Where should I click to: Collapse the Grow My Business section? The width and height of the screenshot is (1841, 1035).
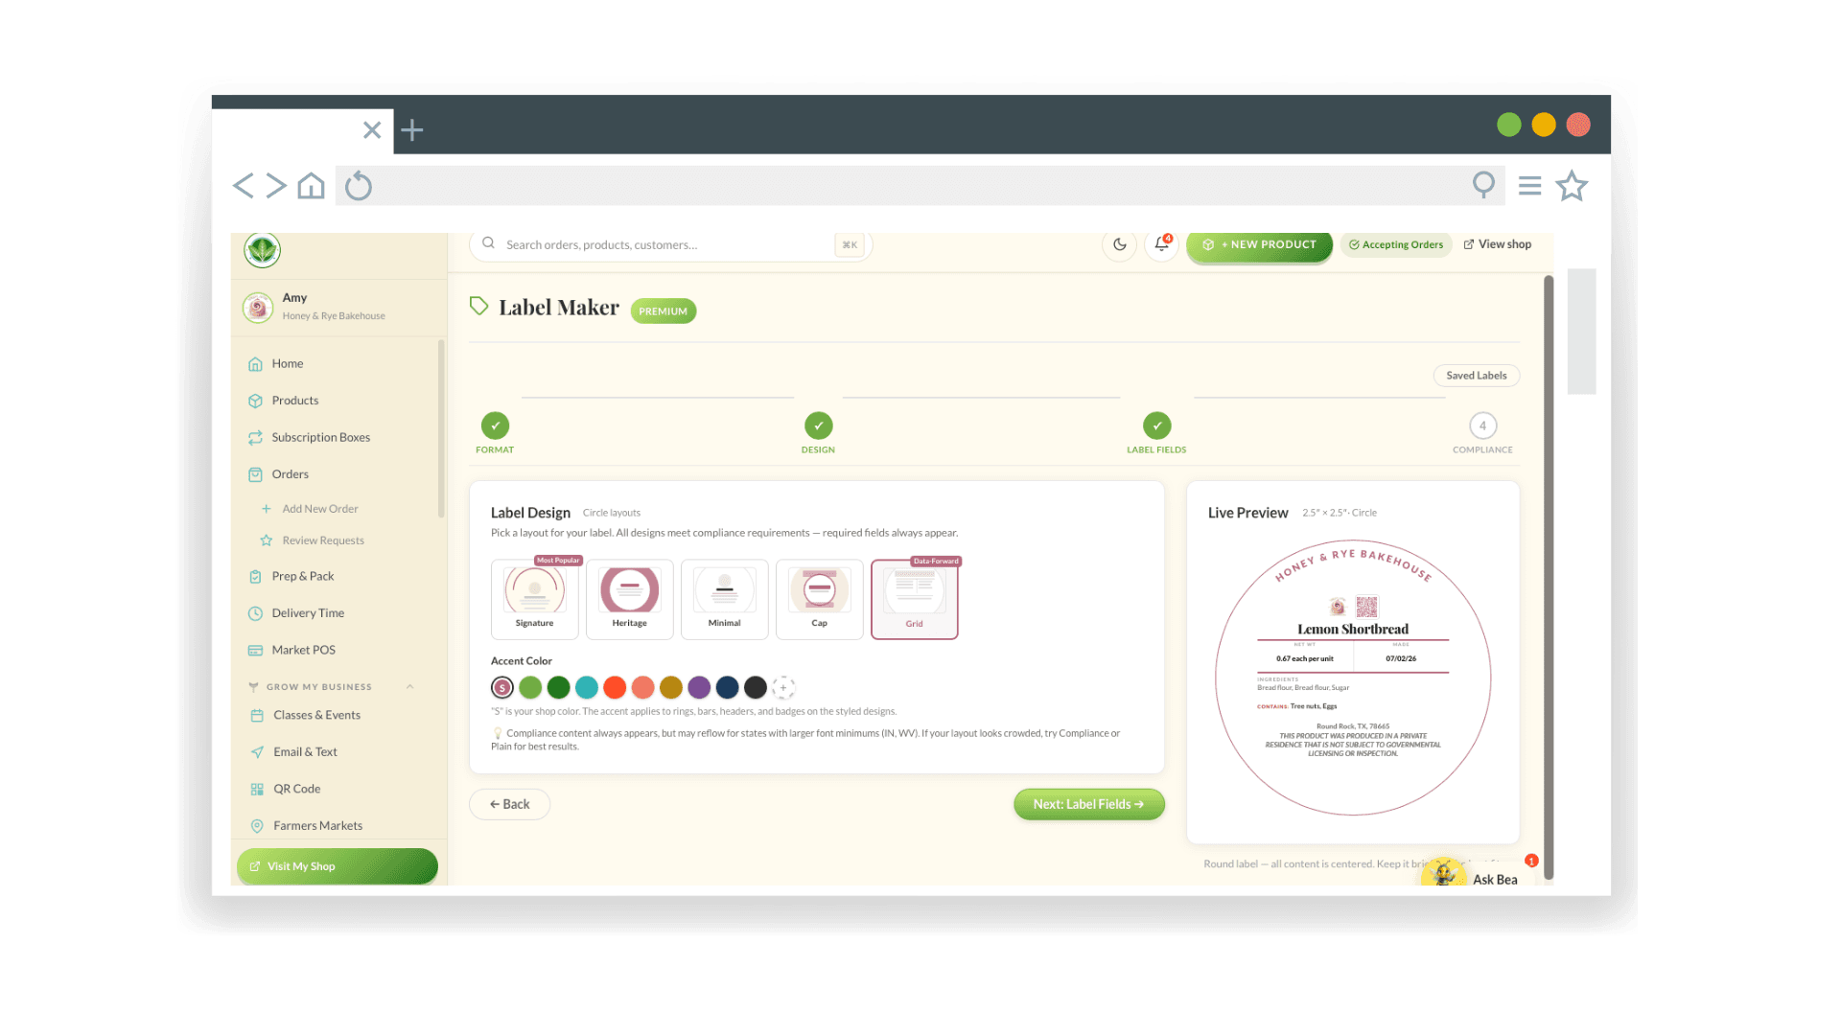(410, 687)
